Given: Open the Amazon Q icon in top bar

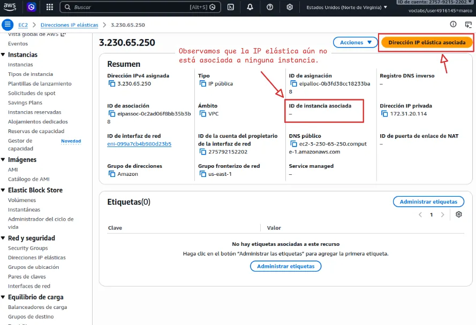Looking at the screenshot, I should pos(31,7).
